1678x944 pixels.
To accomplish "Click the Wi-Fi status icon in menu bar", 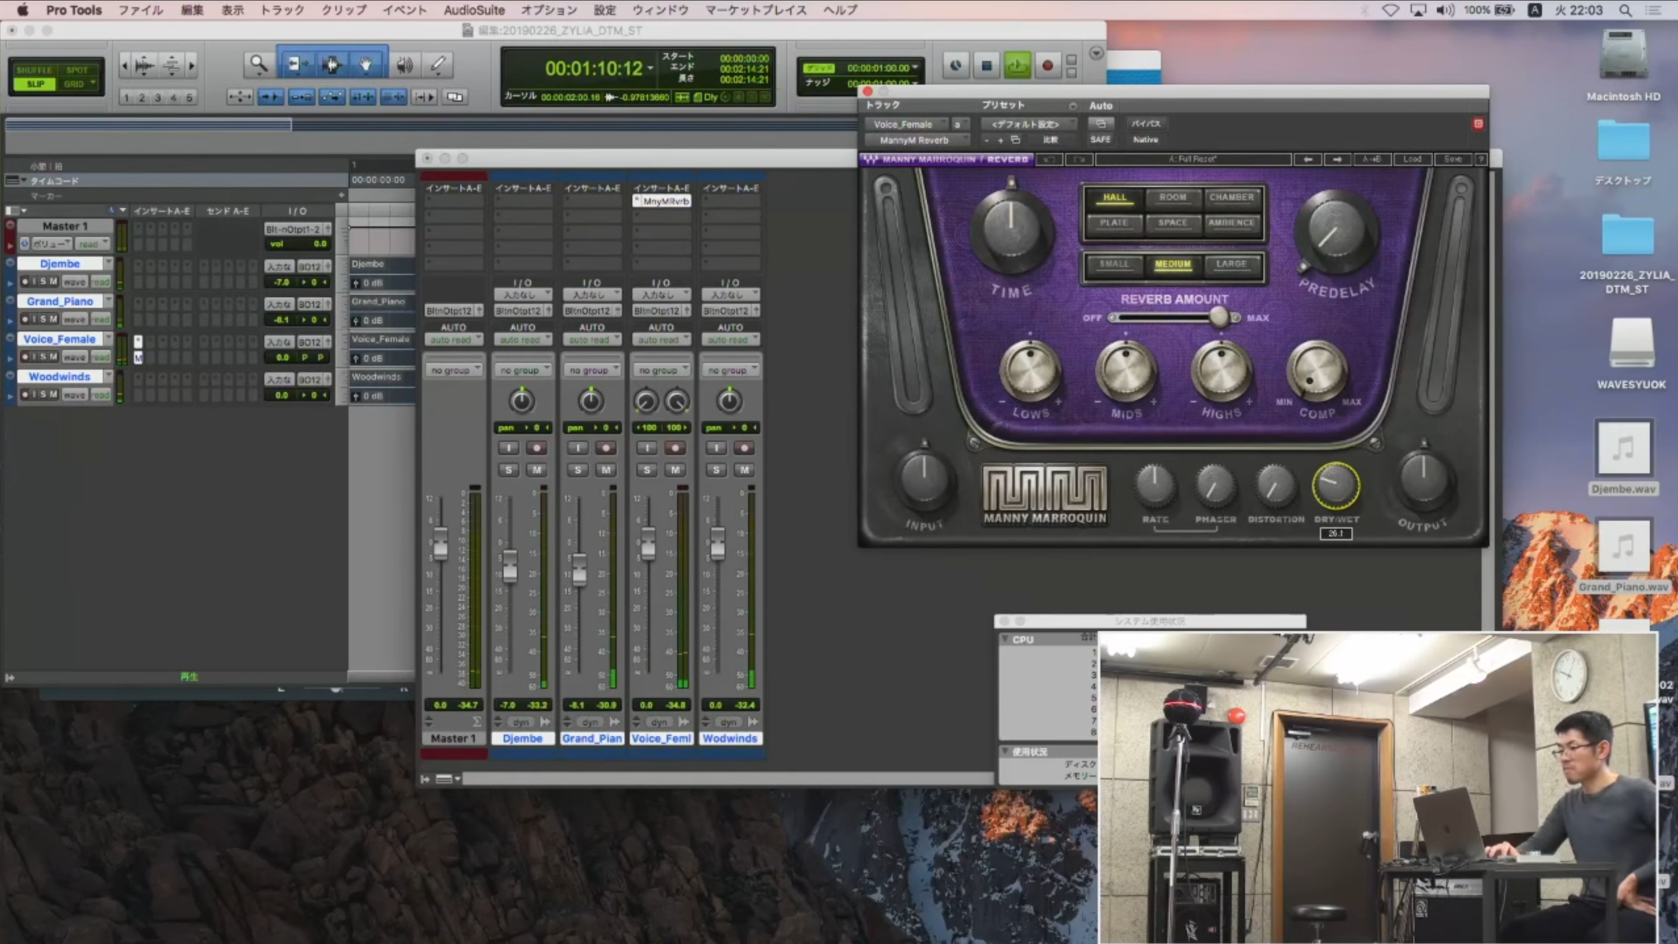I will [1390, 9].
